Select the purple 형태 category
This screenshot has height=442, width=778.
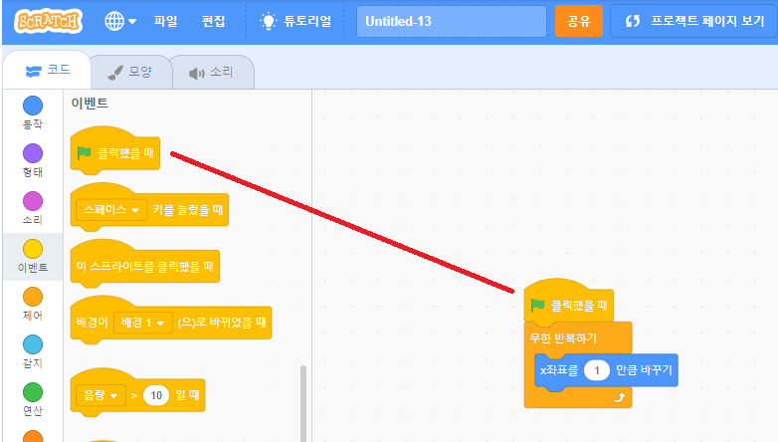(x=33, y=161)
